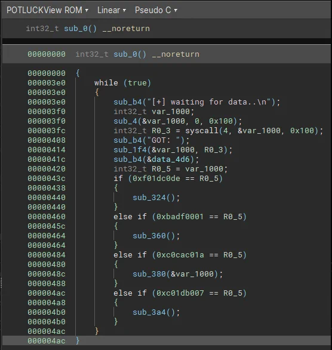
Task: Open the POTLUCKView ROM view dropdown
Action: [x=48, y=10]
